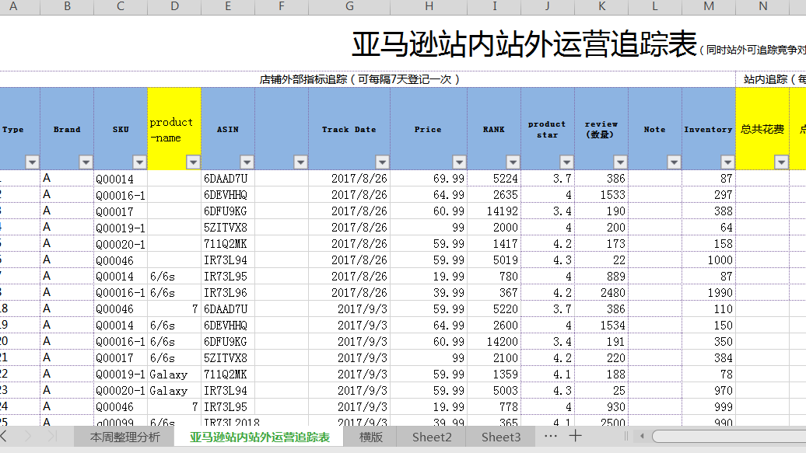Go to previous sheet tab arrow

(x=4, y=437)
